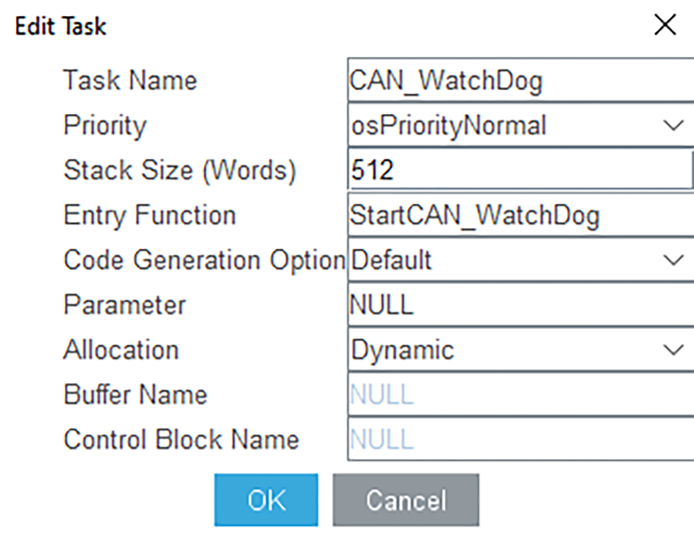Click the disabled Control Block Name field
This screenshot has width=694, height=537.
[x=519, y=440]
